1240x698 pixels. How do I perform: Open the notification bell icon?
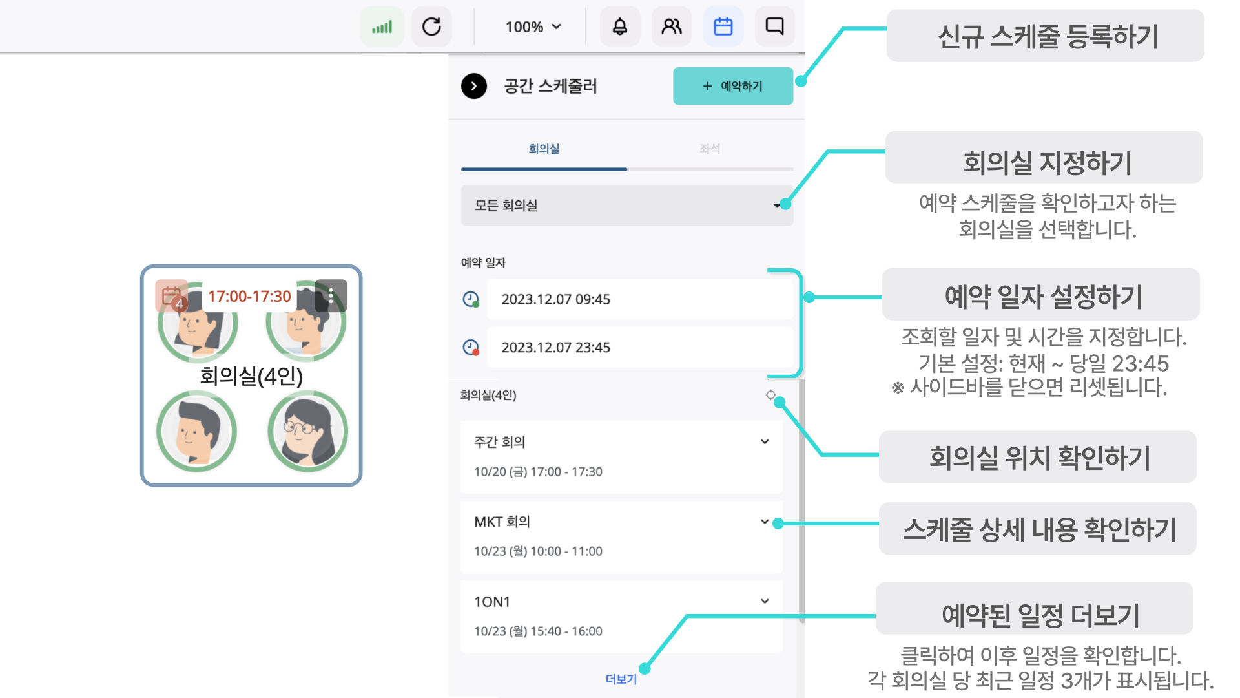[x=619, y=26]
